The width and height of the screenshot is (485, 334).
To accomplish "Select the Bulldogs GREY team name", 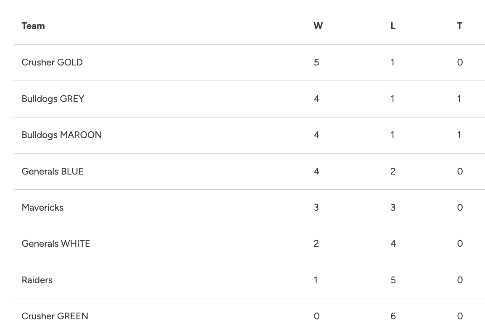I will click(x=53, y=99).
